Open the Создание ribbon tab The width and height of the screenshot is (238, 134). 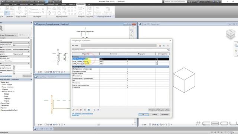coord(6,4)
